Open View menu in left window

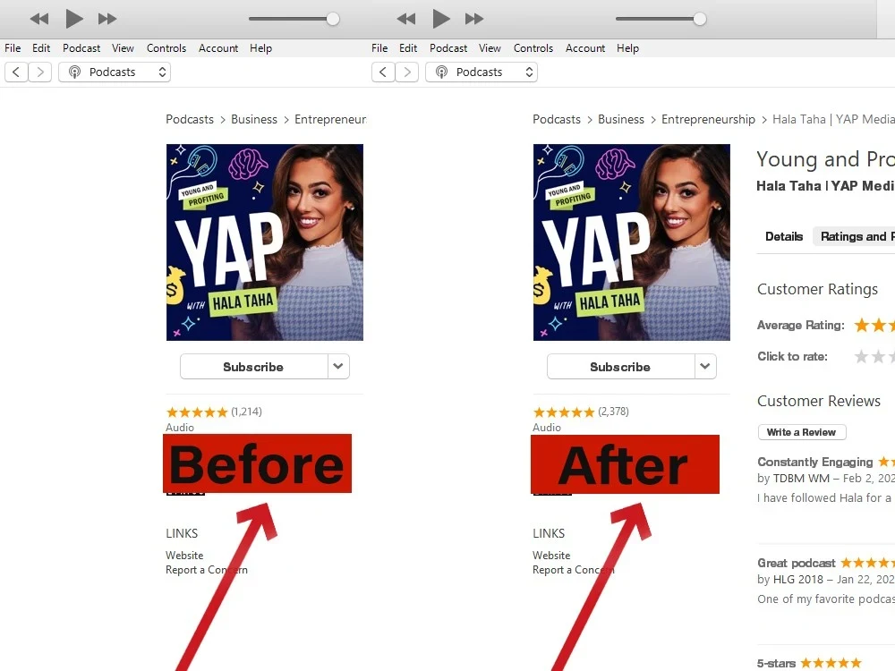(123, 48)
